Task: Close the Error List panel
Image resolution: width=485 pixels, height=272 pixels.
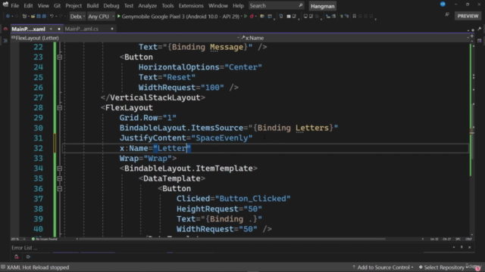Action: [x=470, y=247]
